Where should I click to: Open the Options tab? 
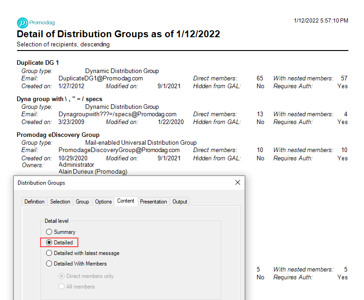[x=103, y=202]
